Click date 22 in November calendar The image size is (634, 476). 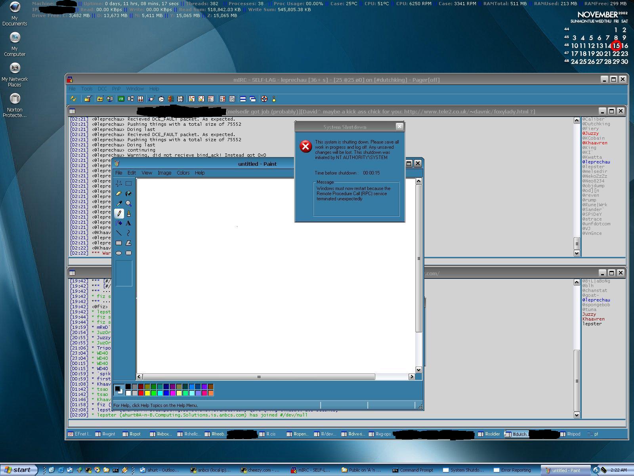[x=616, y=54]
